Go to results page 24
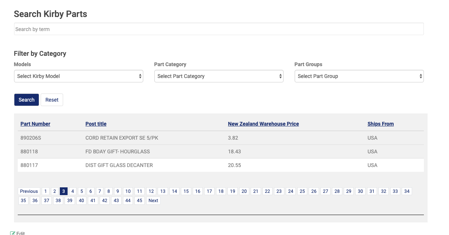The width and height of the screenshot is (449, 235). point(291,191)
